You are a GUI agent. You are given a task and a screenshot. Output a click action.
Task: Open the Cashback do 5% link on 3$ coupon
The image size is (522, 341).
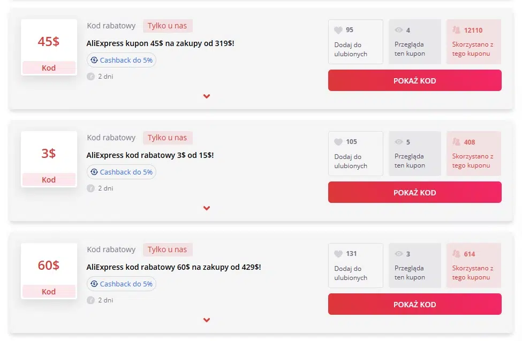122,172
